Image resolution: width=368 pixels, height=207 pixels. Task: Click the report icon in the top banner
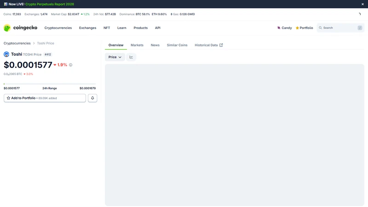[6, 4]
